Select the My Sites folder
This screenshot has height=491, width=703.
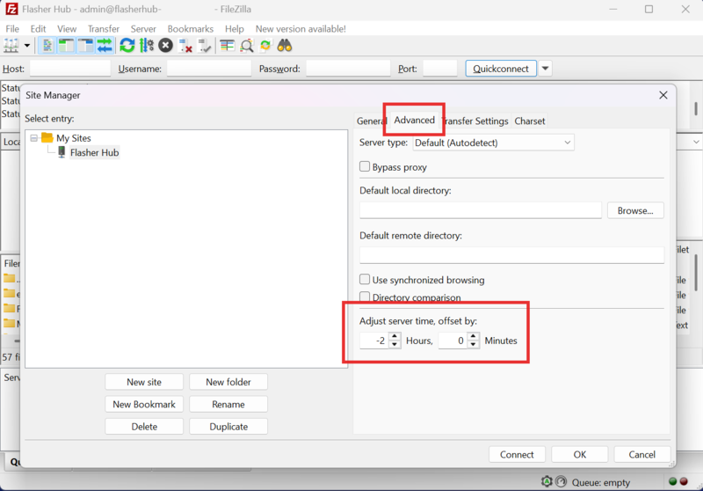[x=74, y=138]
